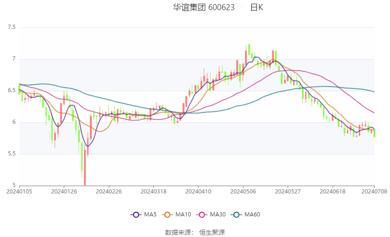Click the 20240126 date axis label
This screenshot has height=237, width=390.
pos(64,192)
